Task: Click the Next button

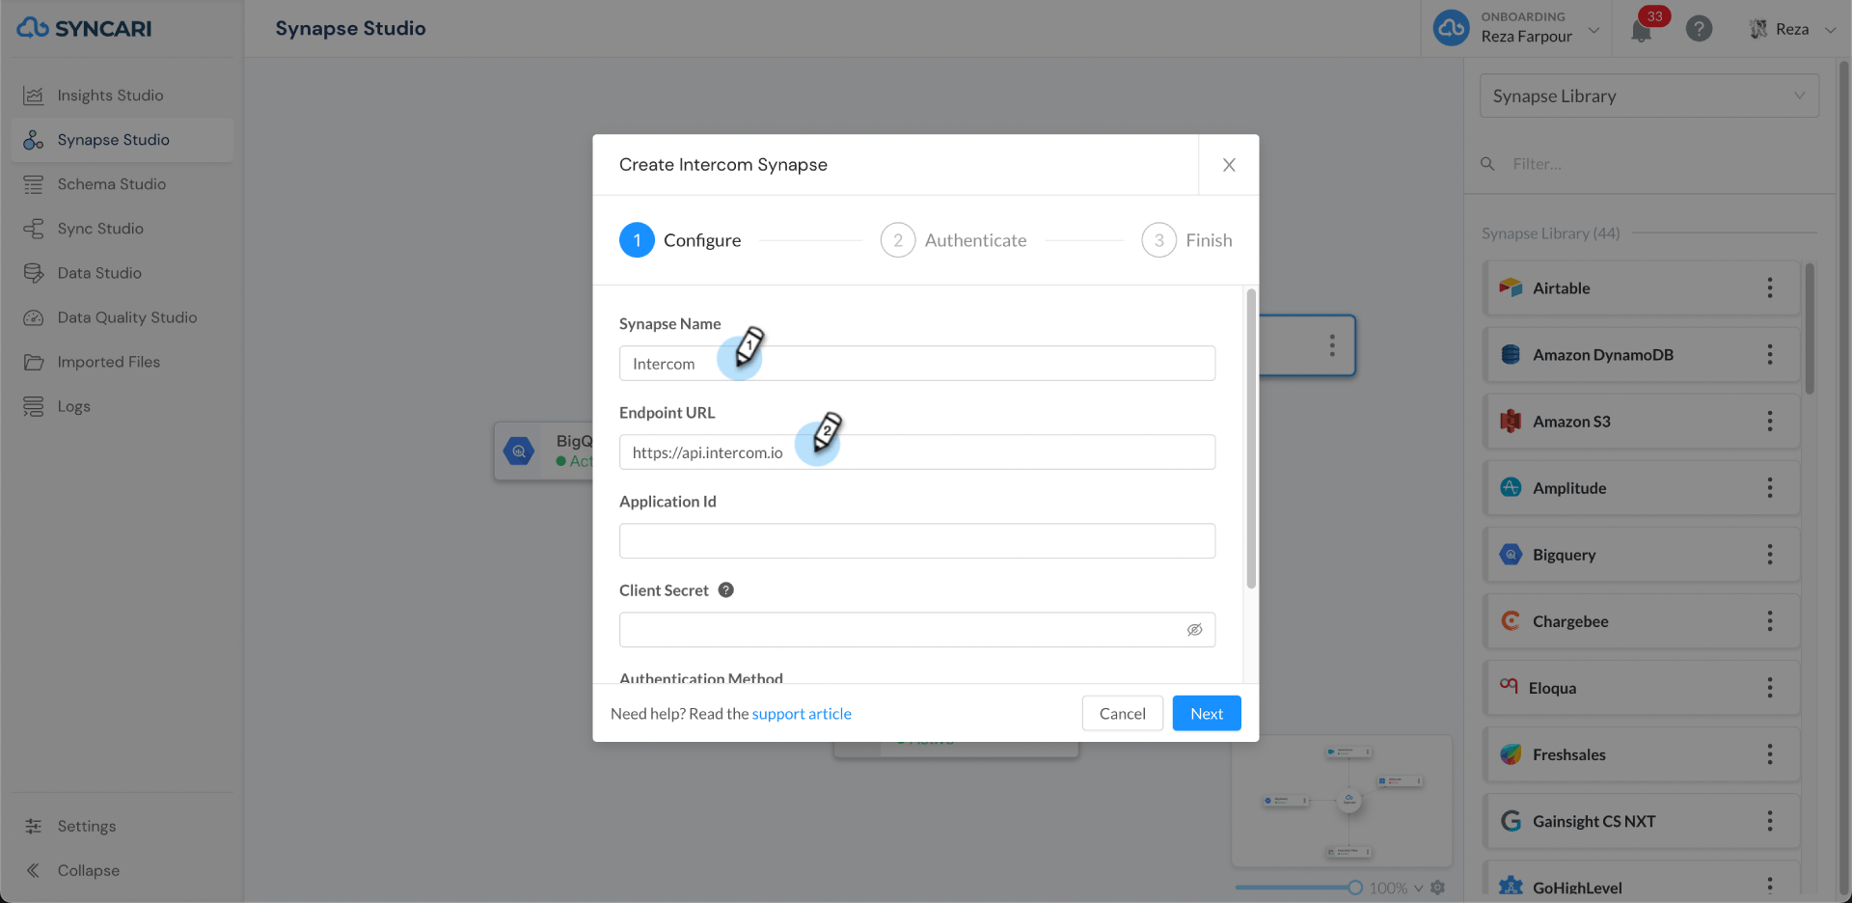Action: click(x=1207, y=713)
